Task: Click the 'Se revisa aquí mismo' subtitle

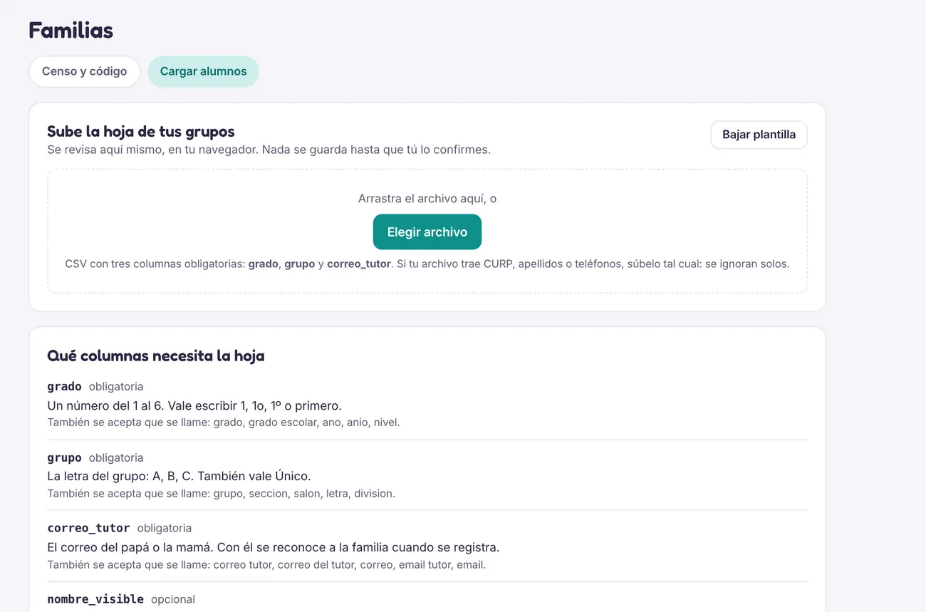Action: pos(269,150)
